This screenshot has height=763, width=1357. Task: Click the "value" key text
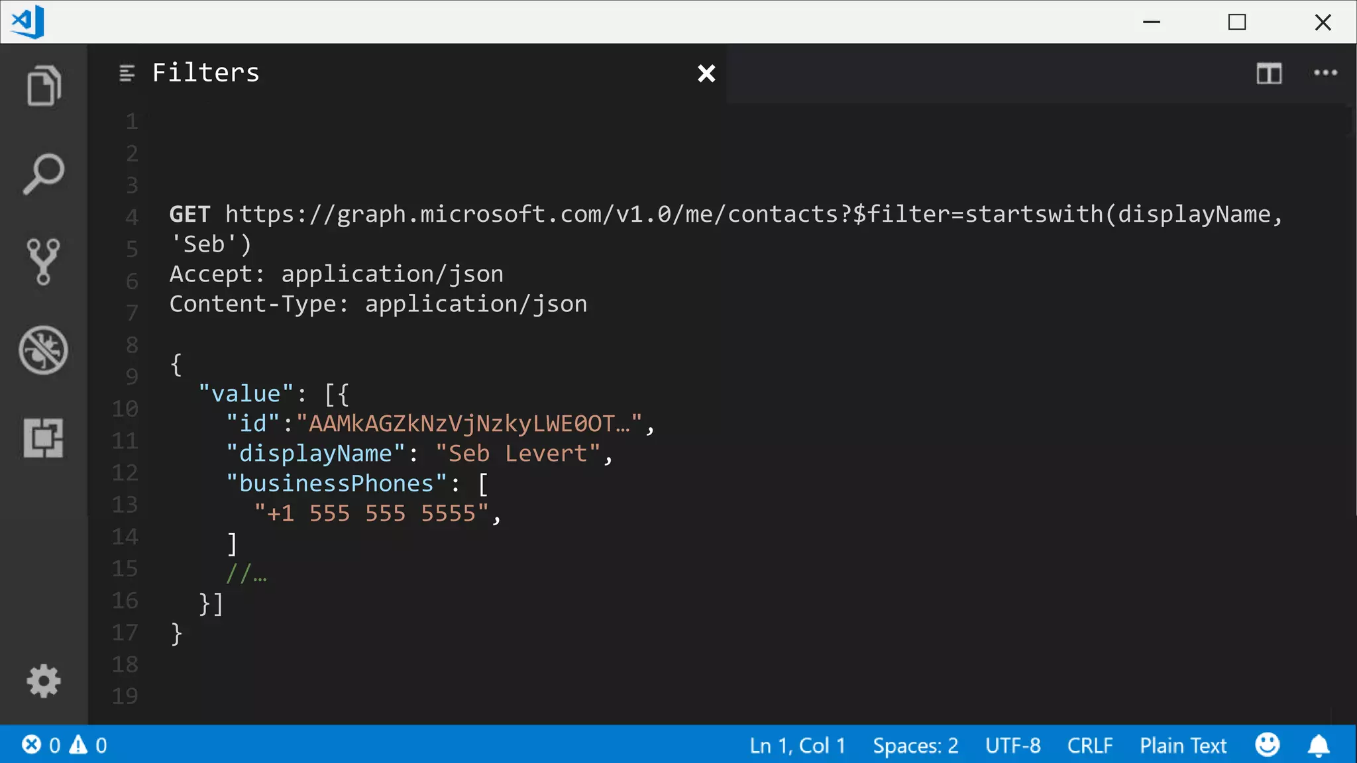click(246, 394)
